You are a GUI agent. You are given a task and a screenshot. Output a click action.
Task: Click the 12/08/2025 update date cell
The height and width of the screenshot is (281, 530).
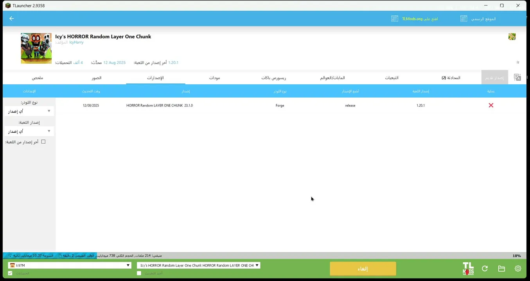pos(91,105)
